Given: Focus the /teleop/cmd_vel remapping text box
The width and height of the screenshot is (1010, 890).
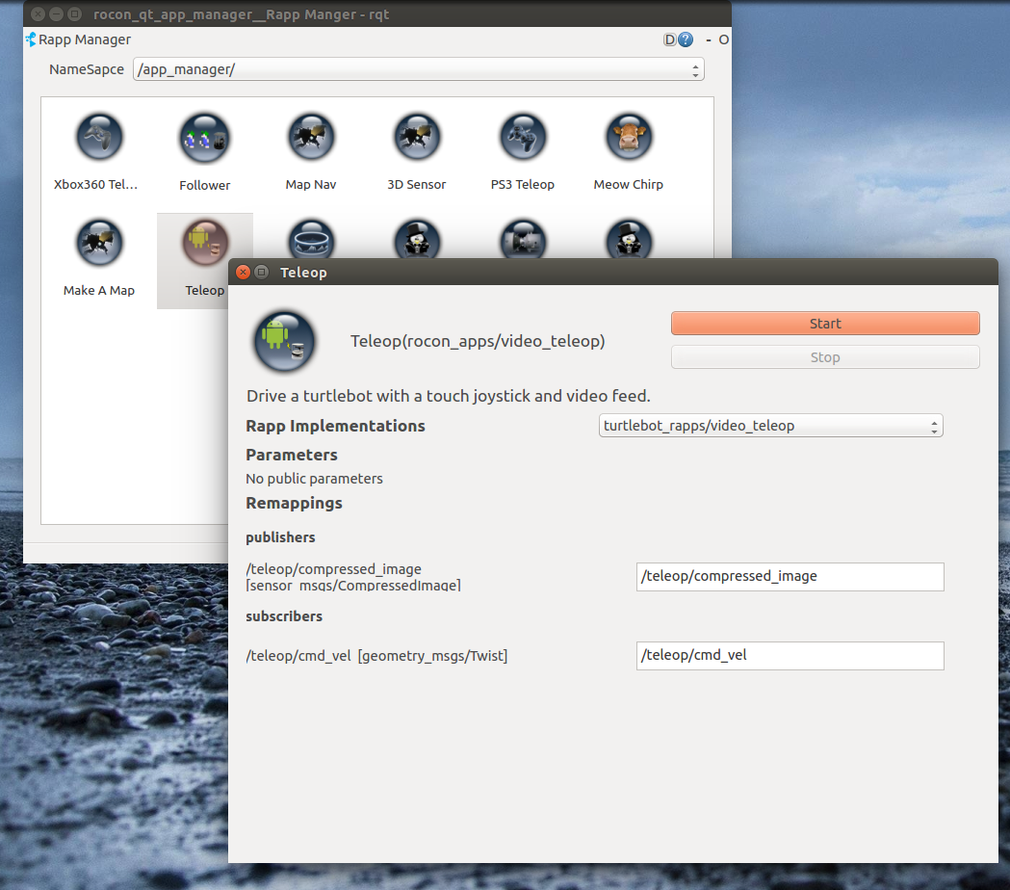Looking at the screenshot, I should coord(790,656).
